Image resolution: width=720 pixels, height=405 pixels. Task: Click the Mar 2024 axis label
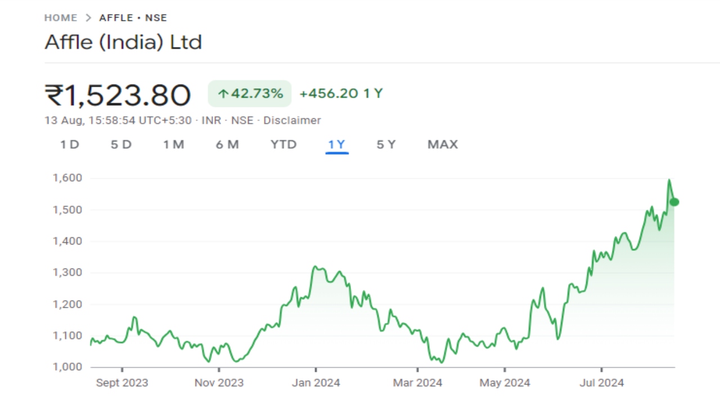tap(417, 382)
